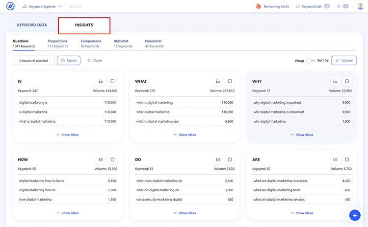
Task: Check the HOW card checkbox
Action: [112, 159]
